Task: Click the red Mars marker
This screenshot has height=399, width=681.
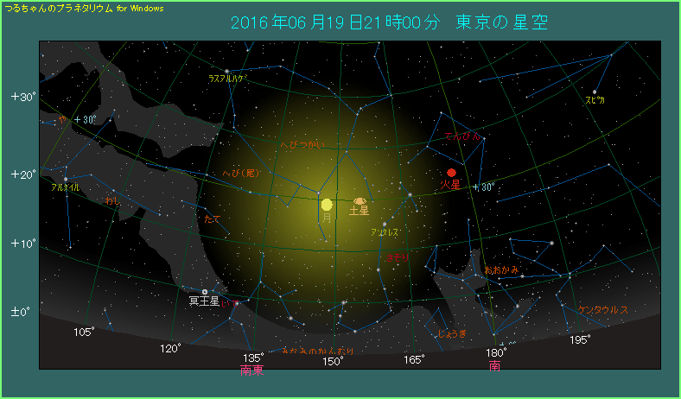Action: [450, 173]
